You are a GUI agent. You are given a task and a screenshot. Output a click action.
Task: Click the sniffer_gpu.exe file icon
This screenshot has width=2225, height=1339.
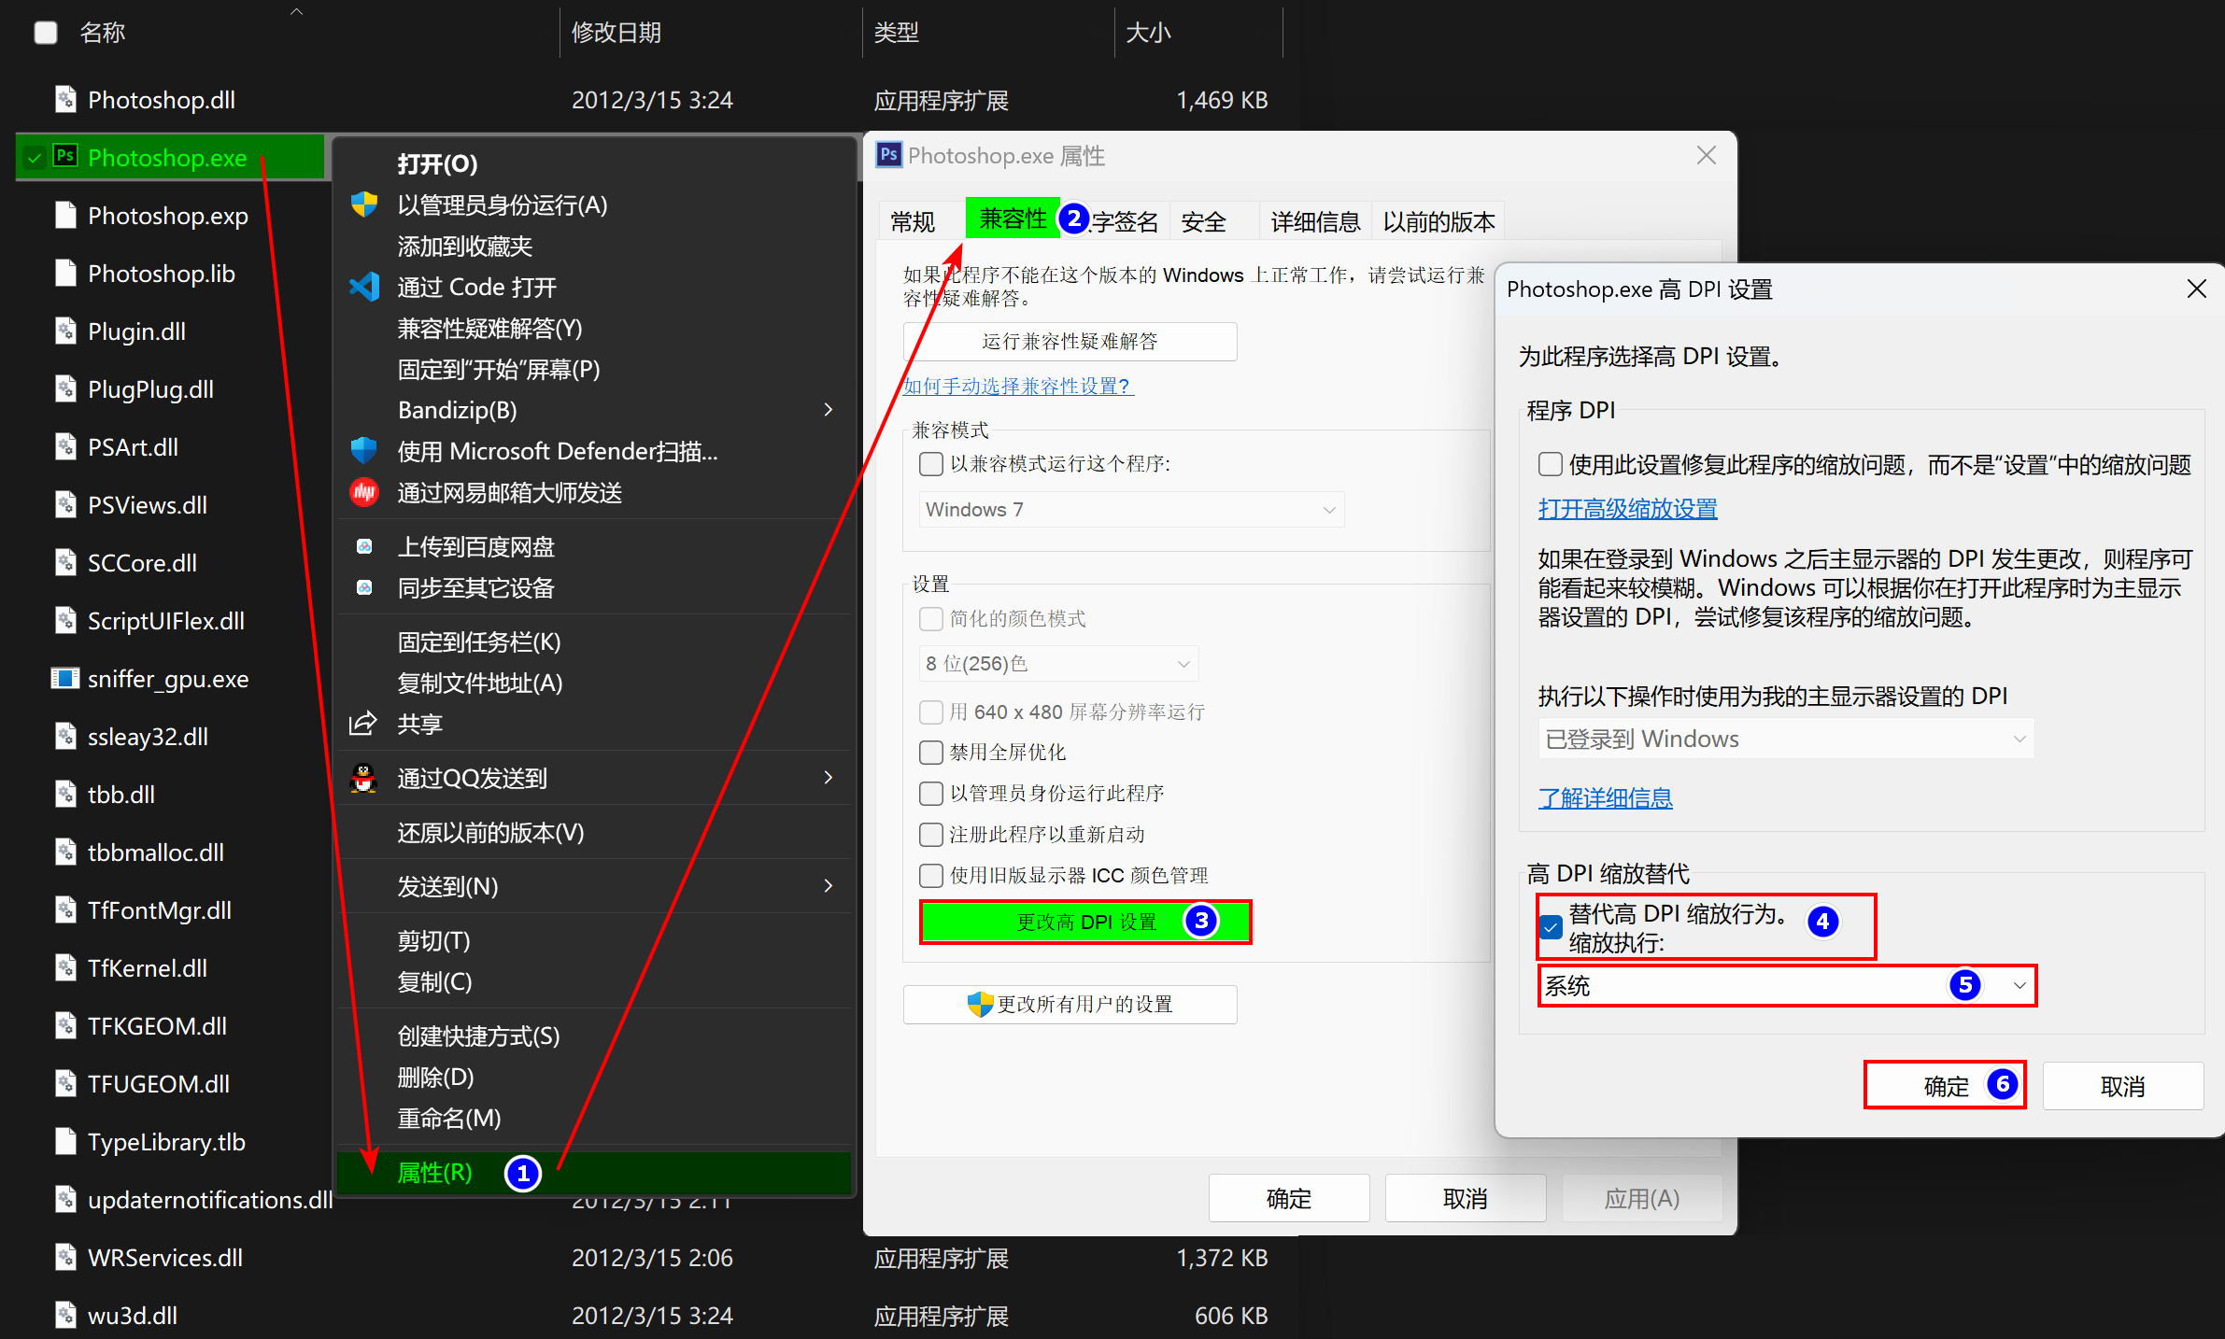65,679
